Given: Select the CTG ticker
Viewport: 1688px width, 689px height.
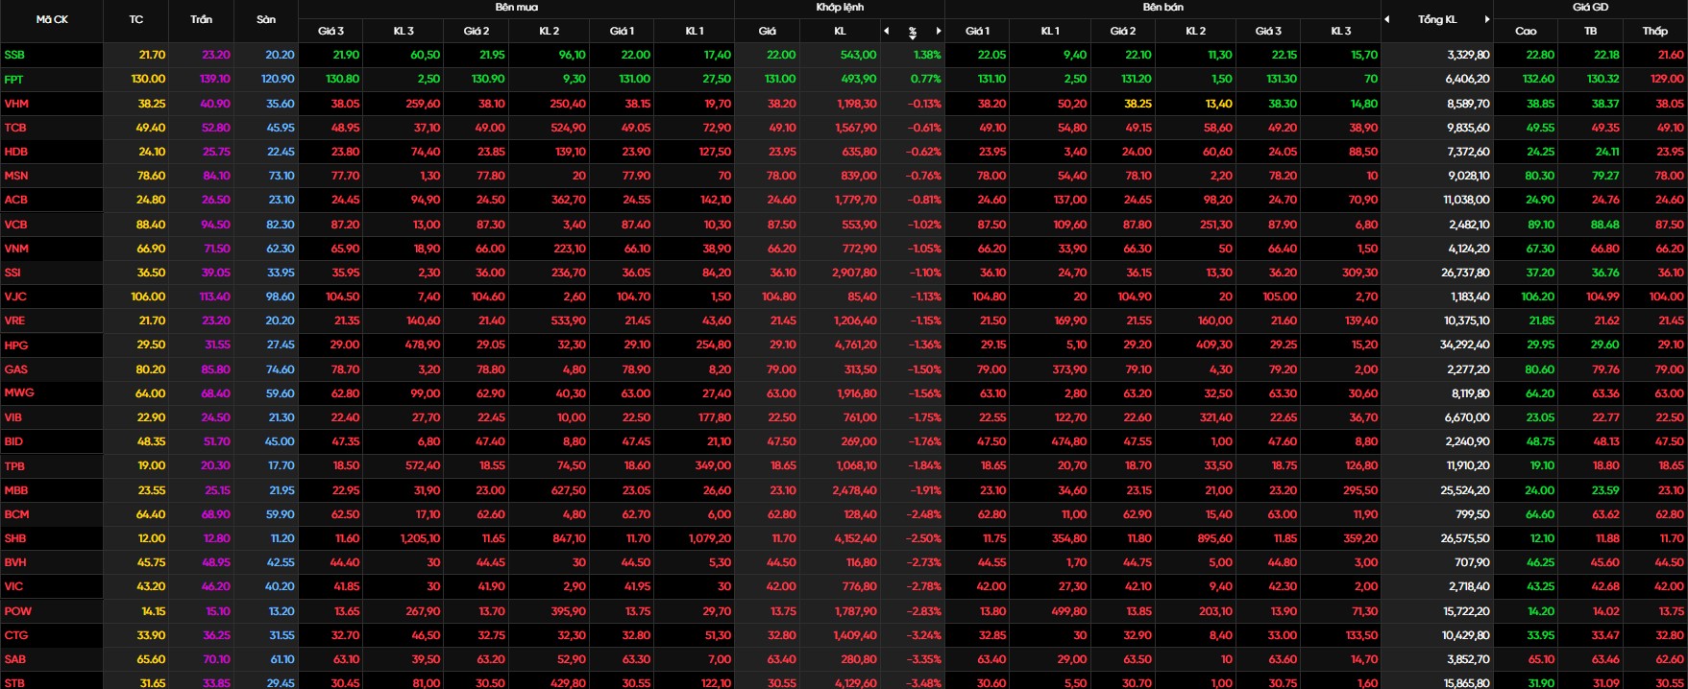Looking at the screenshot, I should click(x=16, y=635).
